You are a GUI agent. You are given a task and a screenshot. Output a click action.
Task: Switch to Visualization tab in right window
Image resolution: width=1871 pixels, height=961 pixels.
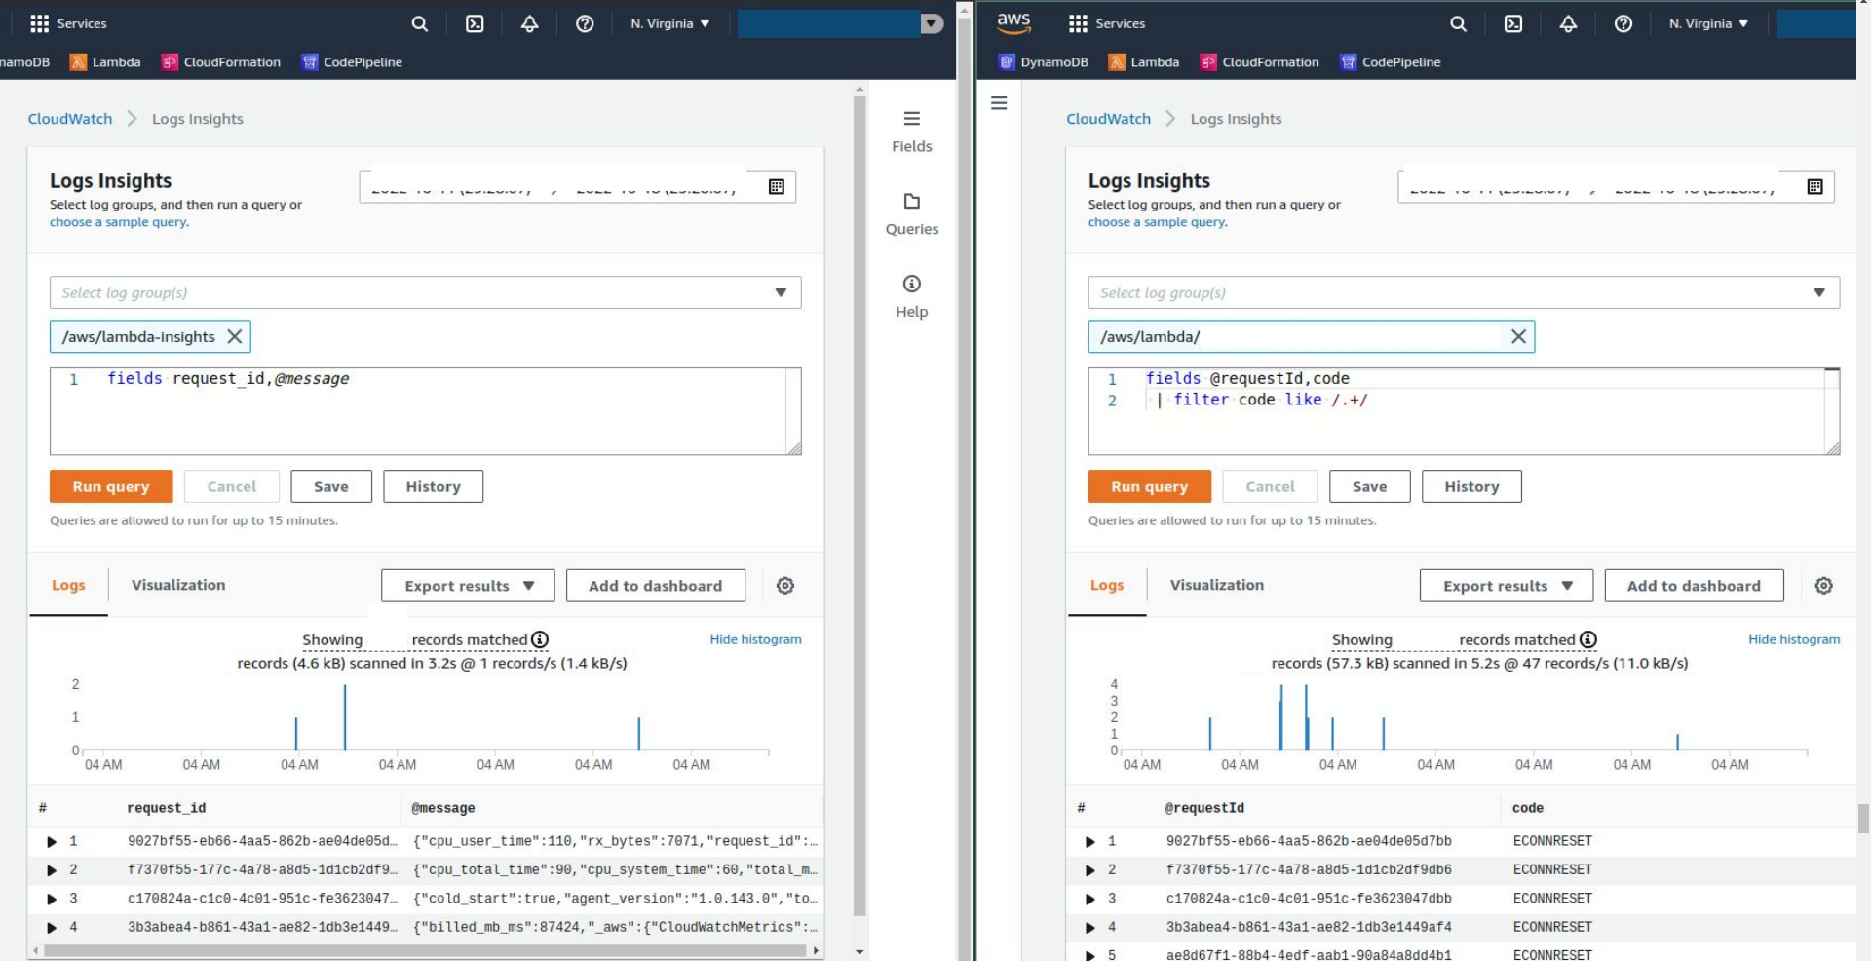pyautogui.click(x=1217, y=585)
